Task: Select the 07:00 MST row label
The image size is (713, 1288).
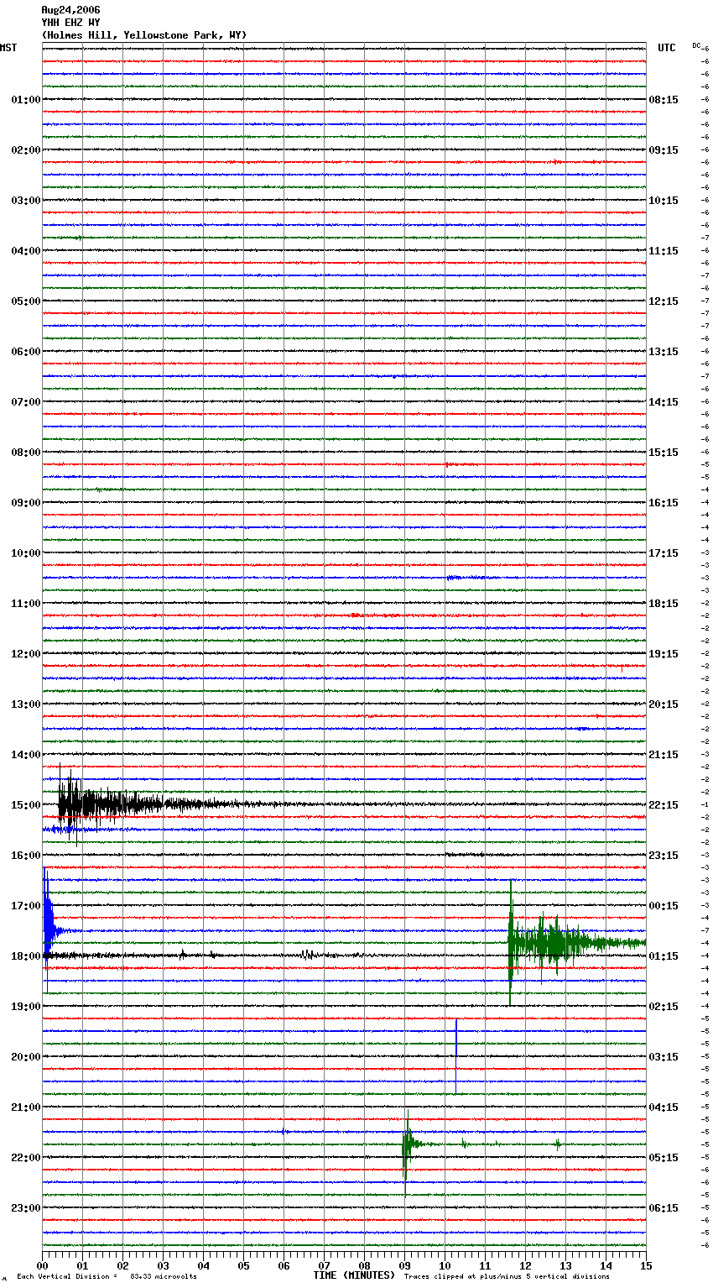Action: (26, 402)
